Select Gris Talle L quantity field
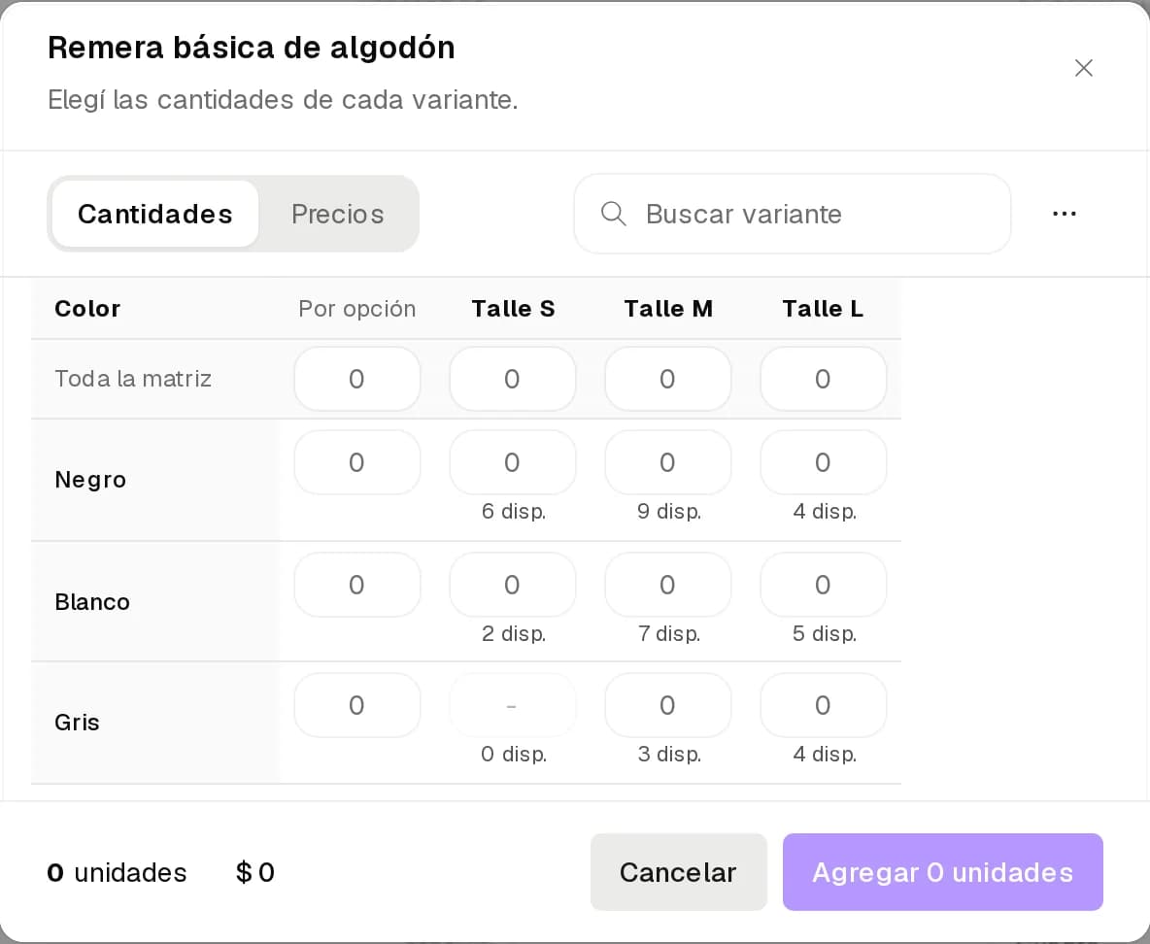 (x=824, y=705)
